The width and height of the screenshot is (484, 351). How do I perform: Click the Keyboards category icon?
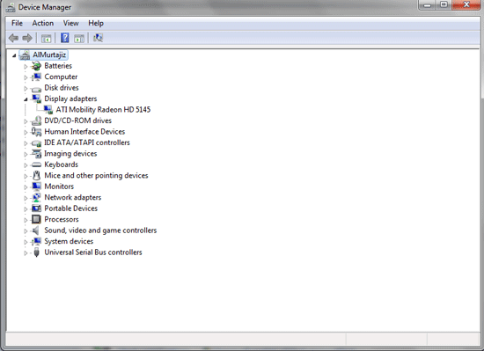click(x=36, y=165)
